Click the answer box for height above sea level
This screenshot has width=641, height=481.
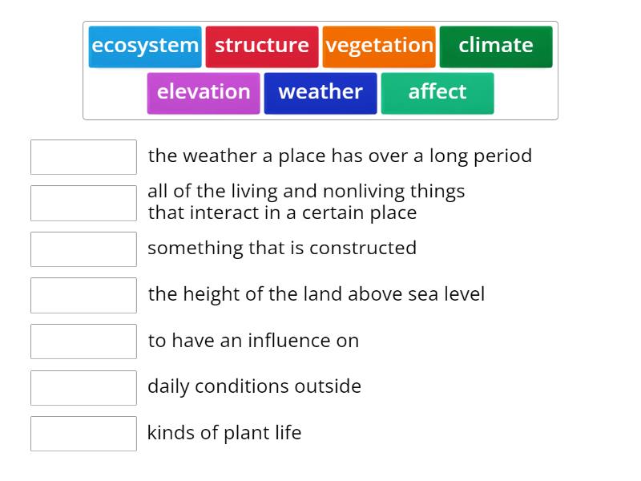tap(83, 295)
